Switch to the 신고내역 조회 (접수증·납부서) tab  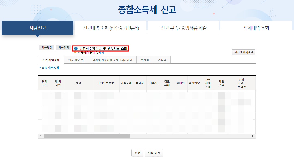coord(110,28)
